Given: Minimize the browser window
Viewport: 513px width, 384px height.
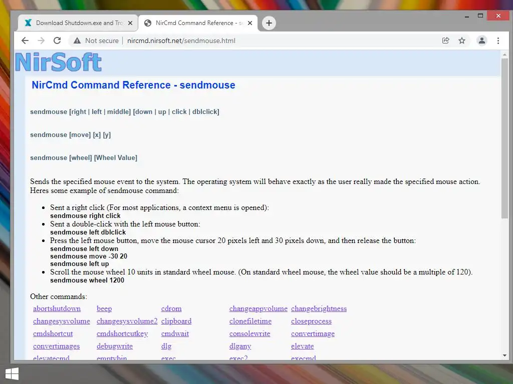Looking at the screenshot, I should 467,16.
